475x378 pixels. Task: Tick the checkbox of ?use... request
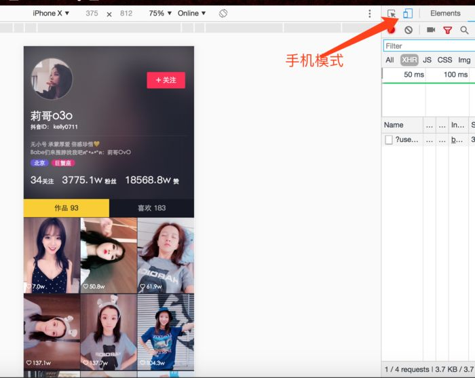coord(389,140)
